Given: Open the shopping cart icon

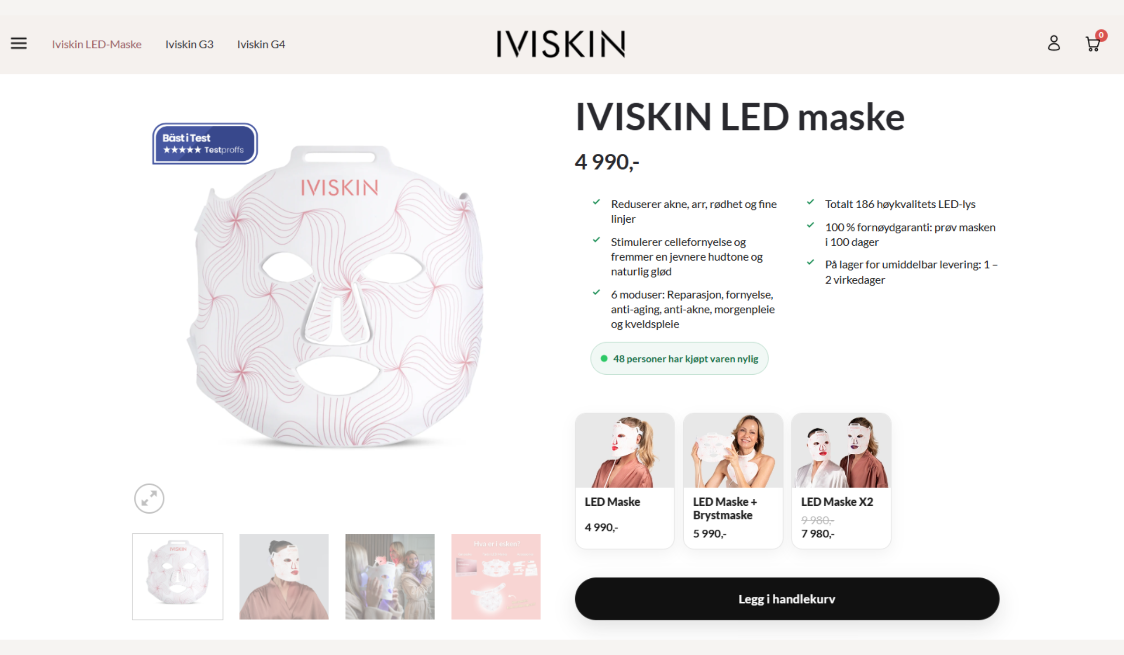Looking at the screenshot, I should point(1093,44).
